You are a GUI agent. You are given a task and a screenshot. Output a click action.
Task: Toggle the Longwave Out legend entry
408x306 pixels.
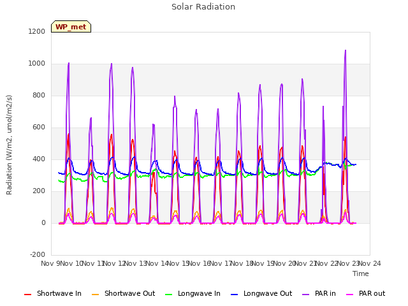(x=261, y=293)
